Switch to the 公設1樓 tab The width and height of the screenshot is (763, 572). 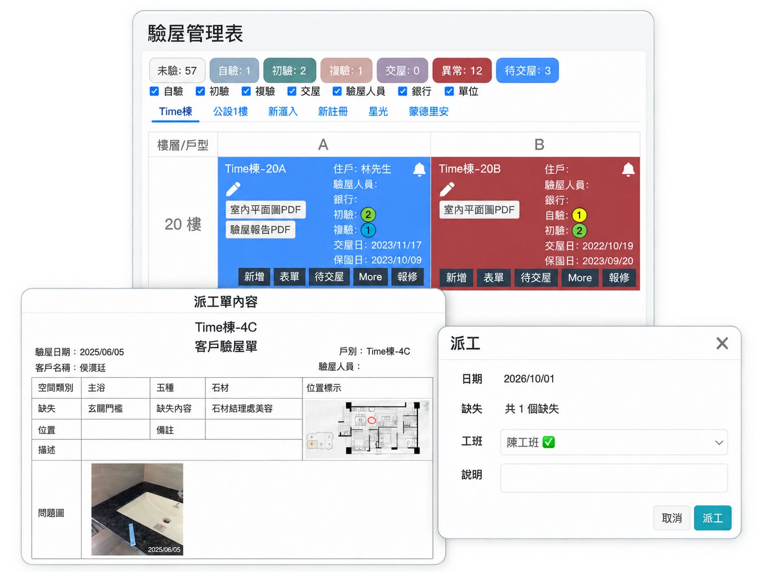230,112
